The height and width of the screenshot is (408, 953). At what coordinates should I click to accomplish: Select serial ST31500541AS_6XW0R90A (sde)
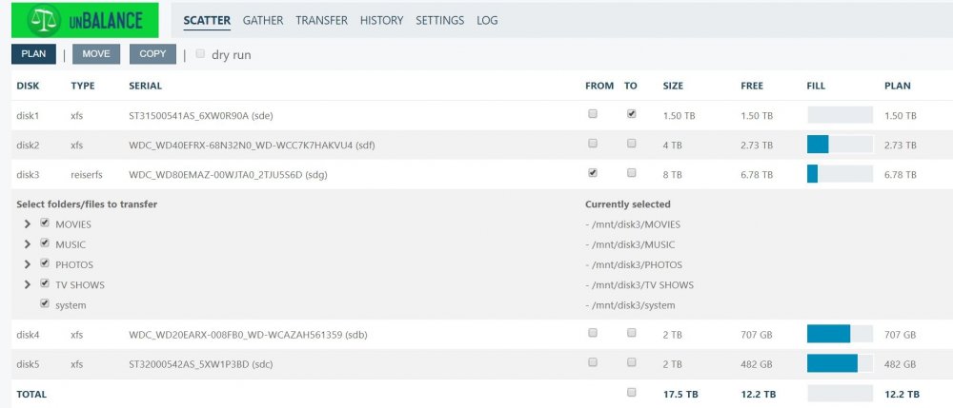(x=200, y=116)
